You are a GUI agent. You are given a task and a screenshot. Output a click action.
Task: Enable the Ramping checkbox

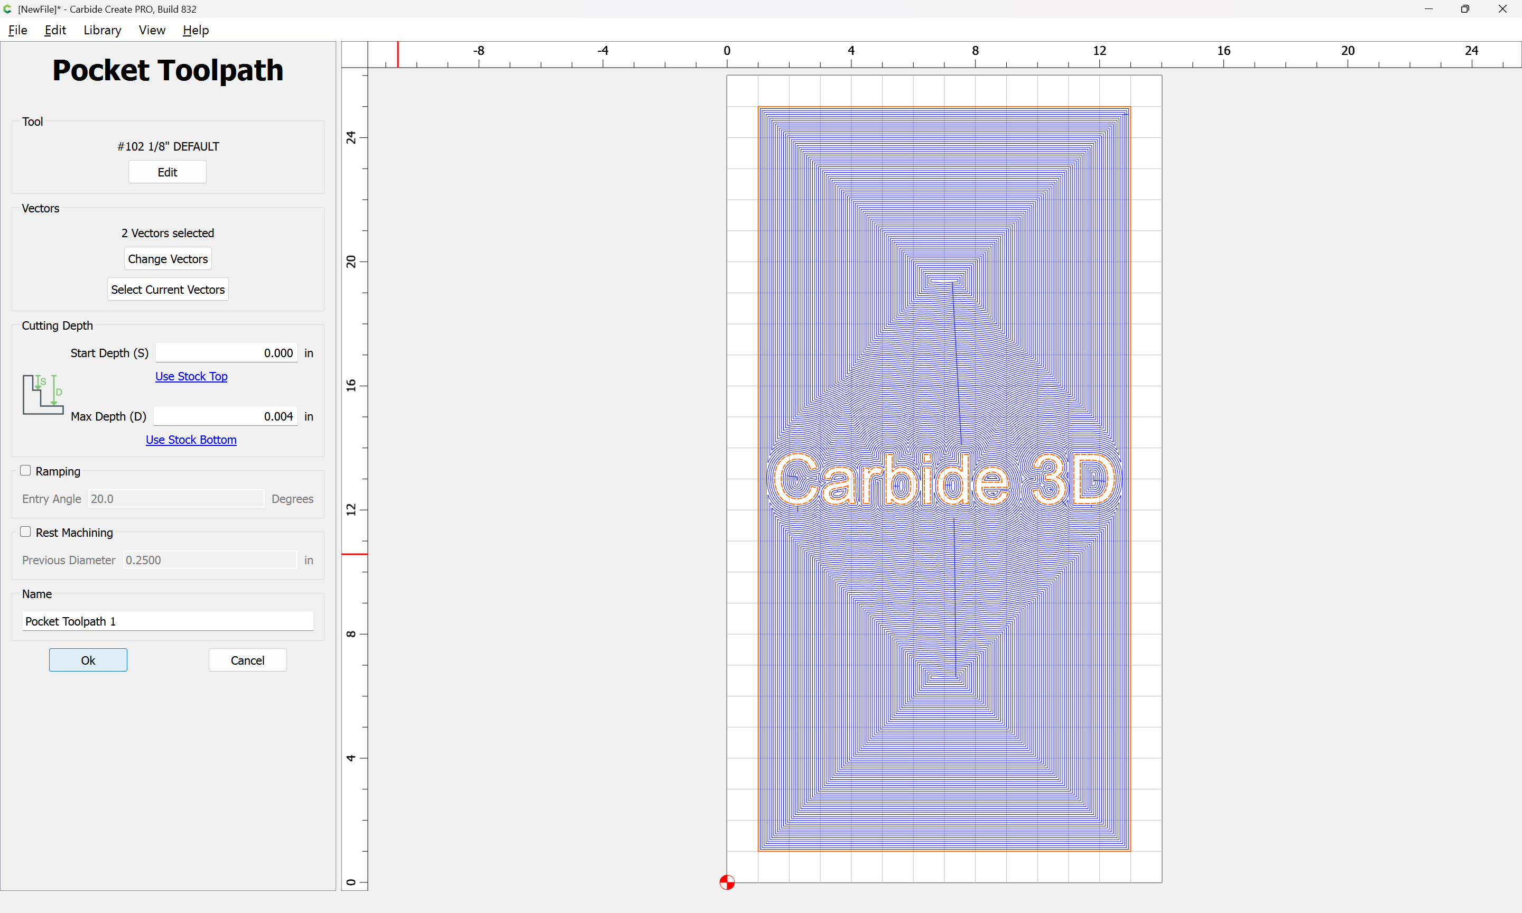(25, 471)
